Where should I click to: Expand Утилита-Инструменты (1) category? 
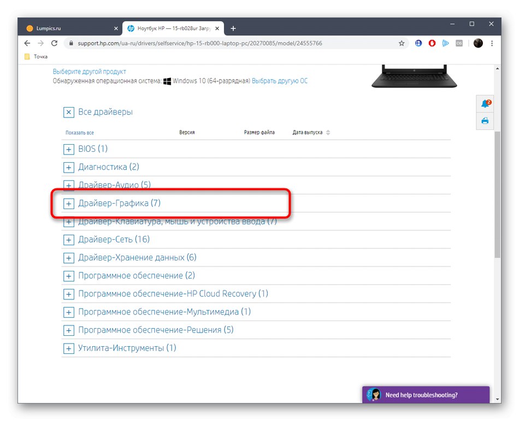(68, 348)
